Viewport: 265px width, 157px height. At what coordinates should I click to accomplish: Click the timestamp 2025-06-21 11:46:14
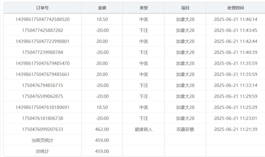click(x=235, y=19)
